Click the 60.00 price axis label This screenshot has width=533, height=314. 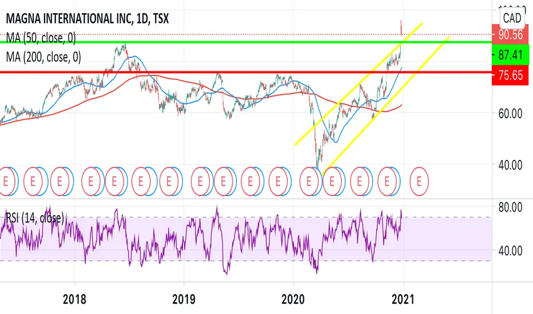pyautogui.click(x=510, y=114)
